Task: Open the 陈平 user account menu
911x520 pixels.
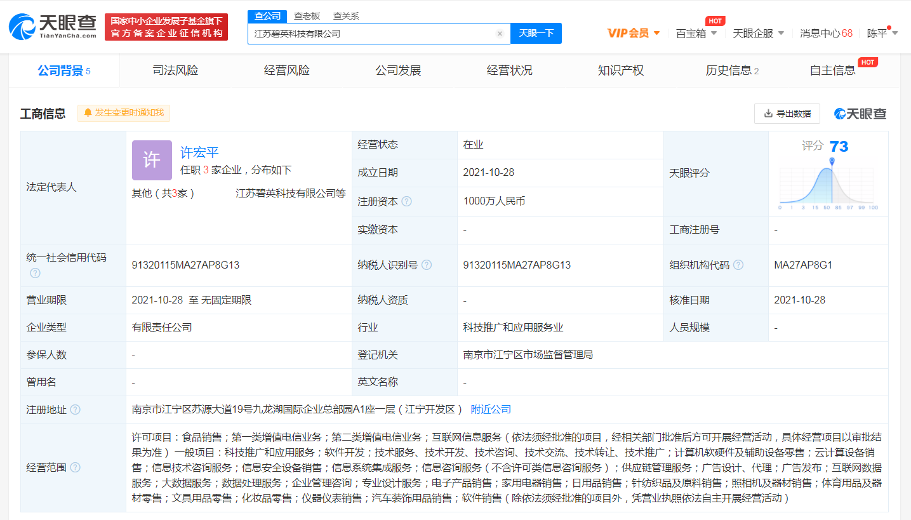Action: tap(882, 33)
